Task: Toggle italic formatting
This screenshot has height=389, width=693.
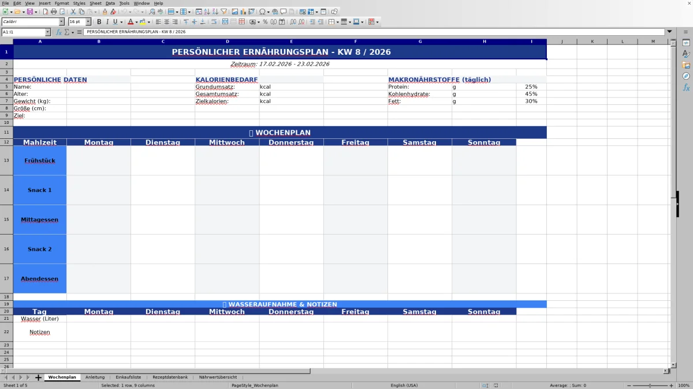Action: click(x=107, y=21)
